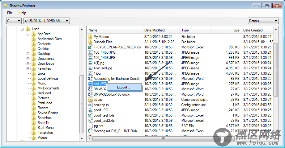Select the Start Menu folder in tree
This screenshot has height=148, width=285.
tap(46, 128)
